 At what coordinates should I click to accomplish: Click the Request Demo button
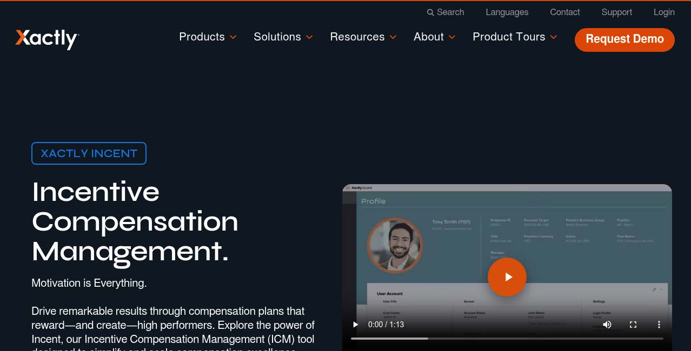624,39
